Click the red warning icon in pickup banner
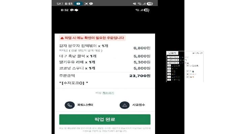Viewport: 236px width, 134px height. (62, 38)
